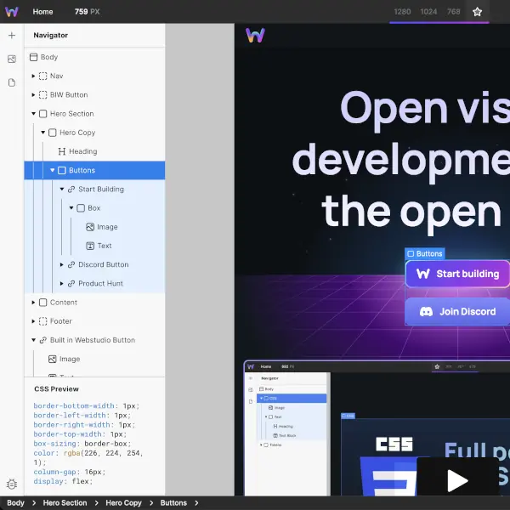This screenshot has height=510, width=510.
Task: Select the Discord Button row label
Action: click(104, 264)
